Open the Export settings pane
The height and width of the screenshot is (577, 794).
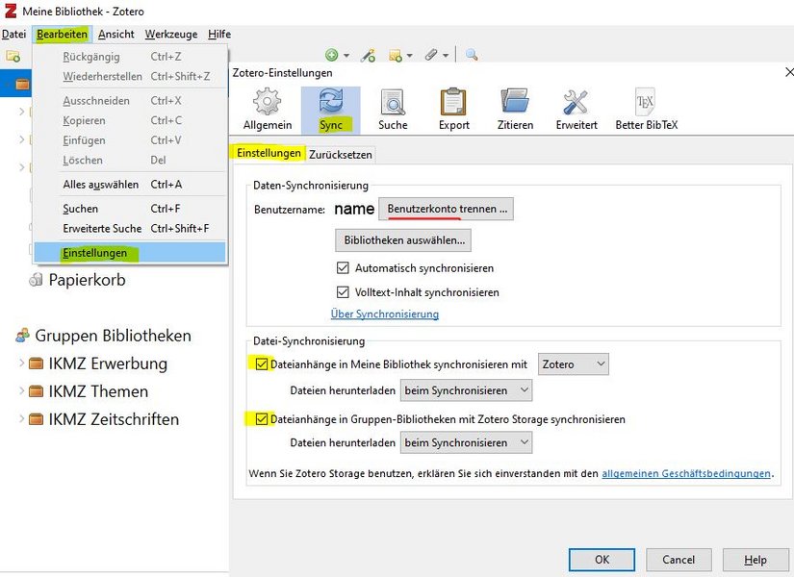pyautogui.click(x=453, y=110)
